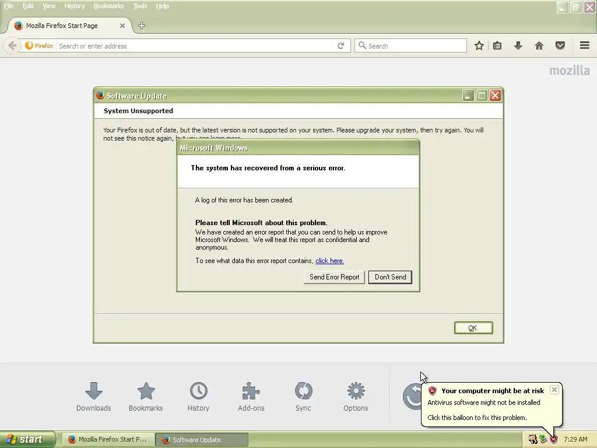This screenshot has height=448, width=597.
Task: Open the downloads arrow in toolbar
Action: (x=518, y=45)
